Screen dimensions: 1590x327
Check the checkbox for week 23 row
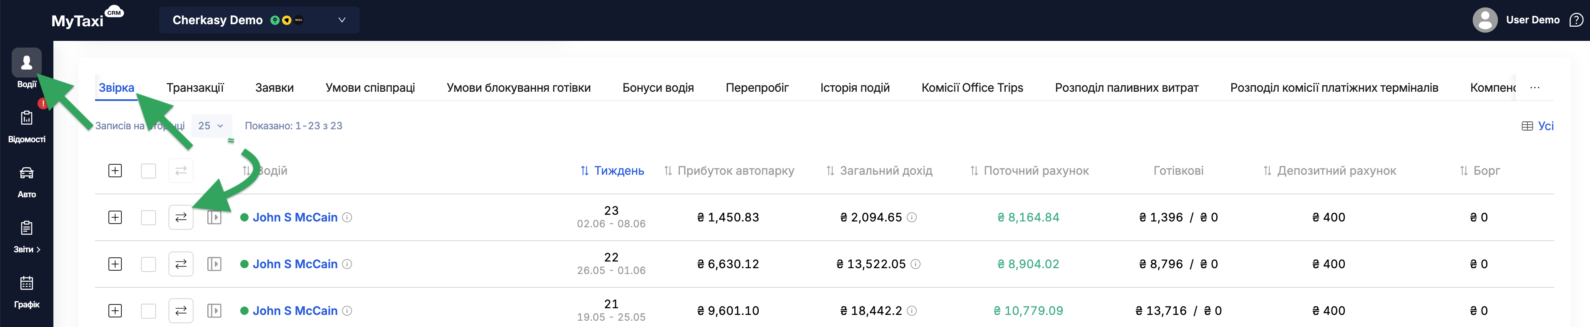click(x=148, y=217)
